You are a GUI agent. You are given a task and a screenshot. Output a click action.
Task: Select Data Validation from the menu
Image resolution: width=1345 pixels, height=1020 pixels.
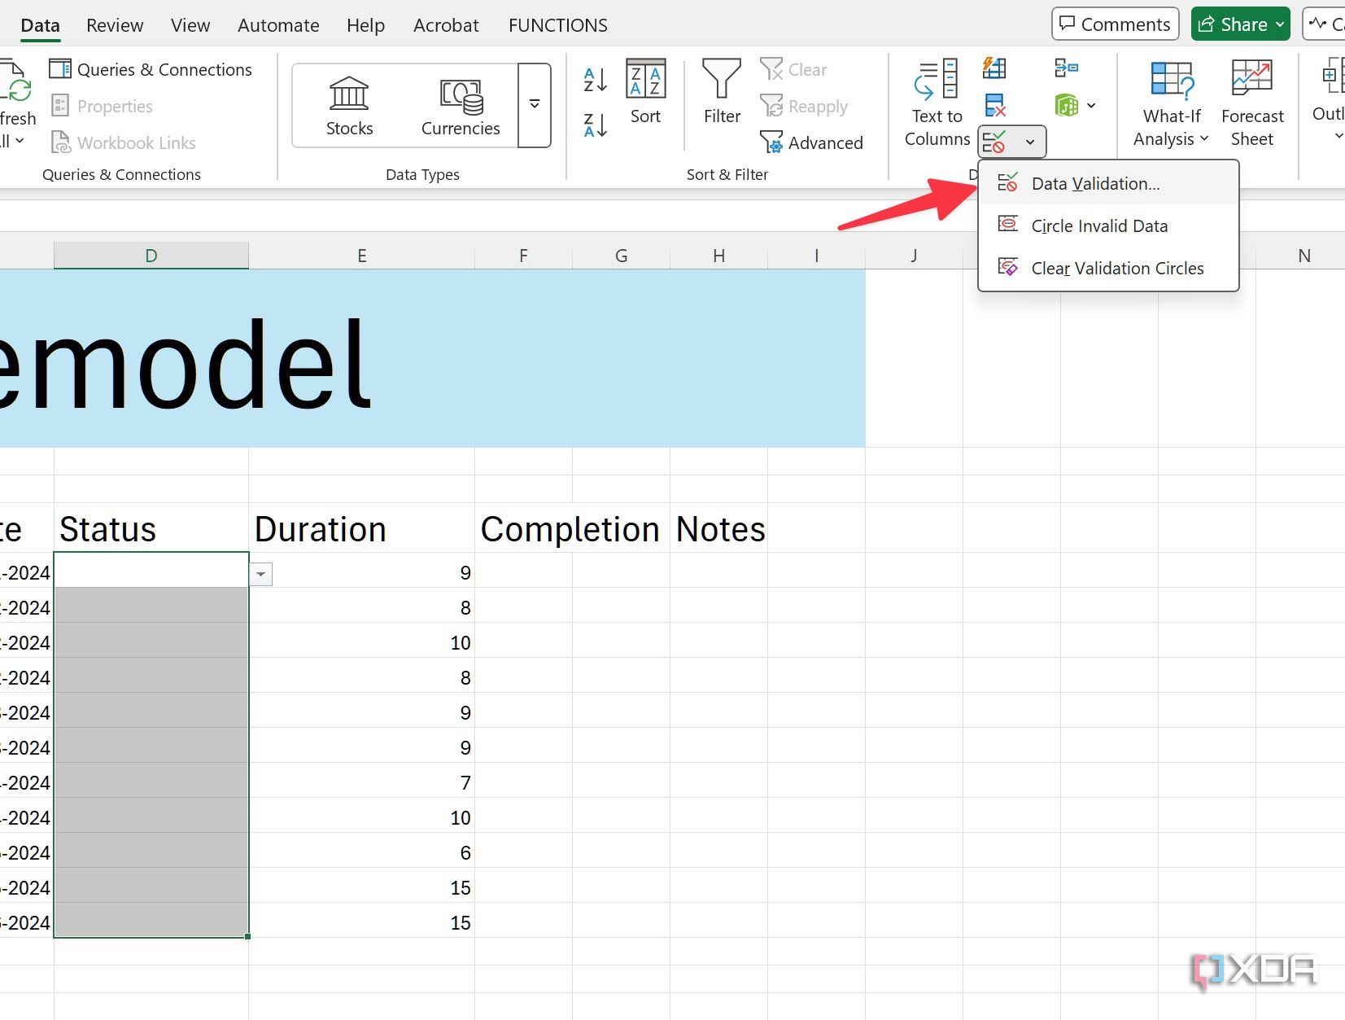[x=1094, y=183]
